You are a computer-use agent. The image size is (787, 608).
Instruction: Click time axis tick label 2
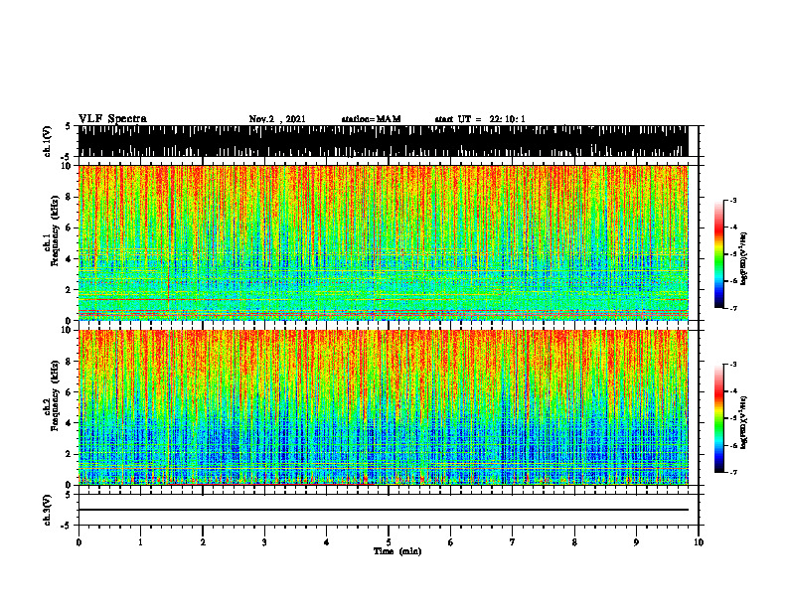pos(203,542)
